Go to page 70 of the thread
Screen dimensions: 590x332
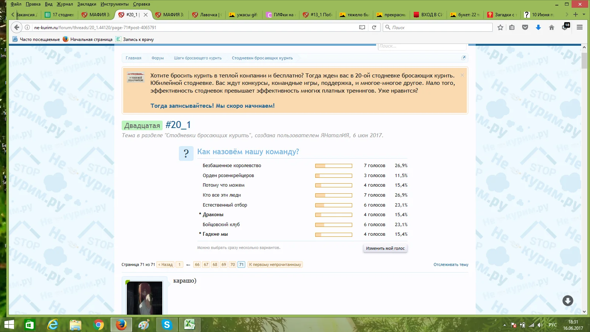(232, 264)
